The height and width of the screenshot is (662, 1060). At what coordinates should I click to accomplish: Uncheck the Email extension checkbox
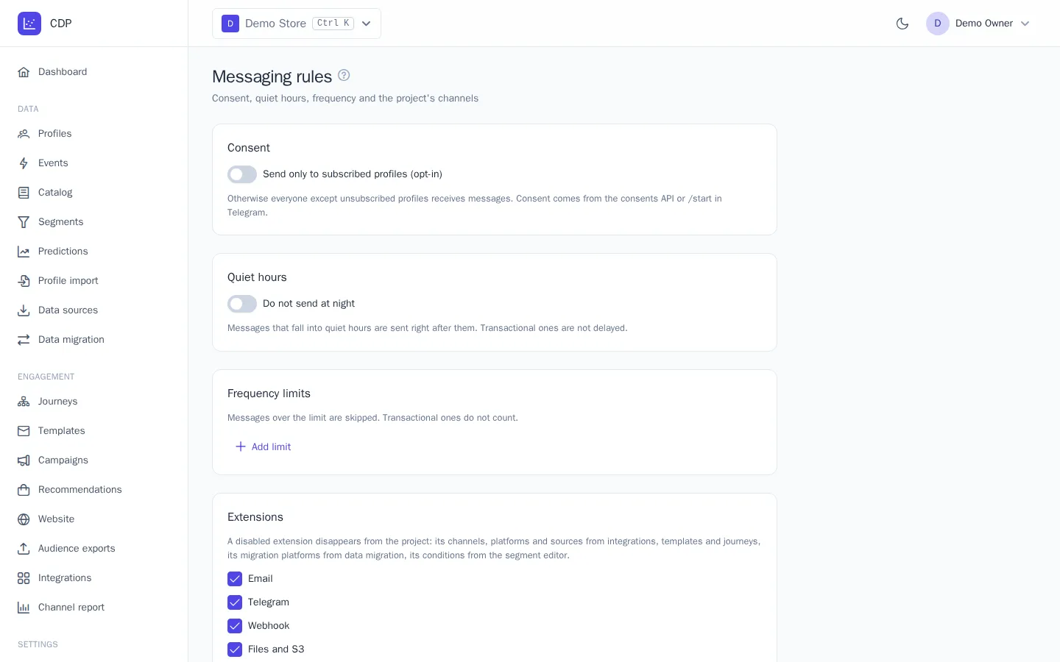point(235,579)
